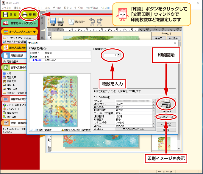The image size is (203, 174).
Task: Open 差出人を作成・編集 item
Action: [x=15, y=42]
